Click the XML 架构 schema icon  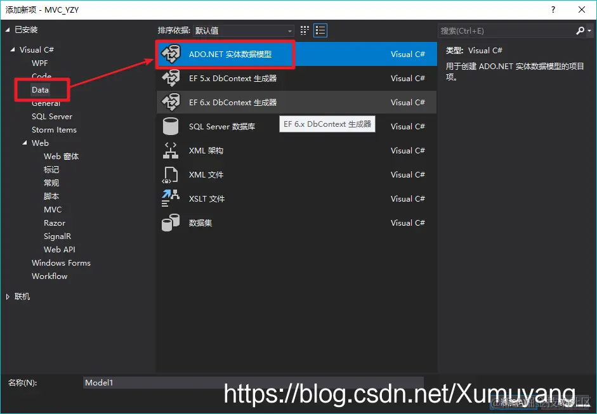[171, 150]
